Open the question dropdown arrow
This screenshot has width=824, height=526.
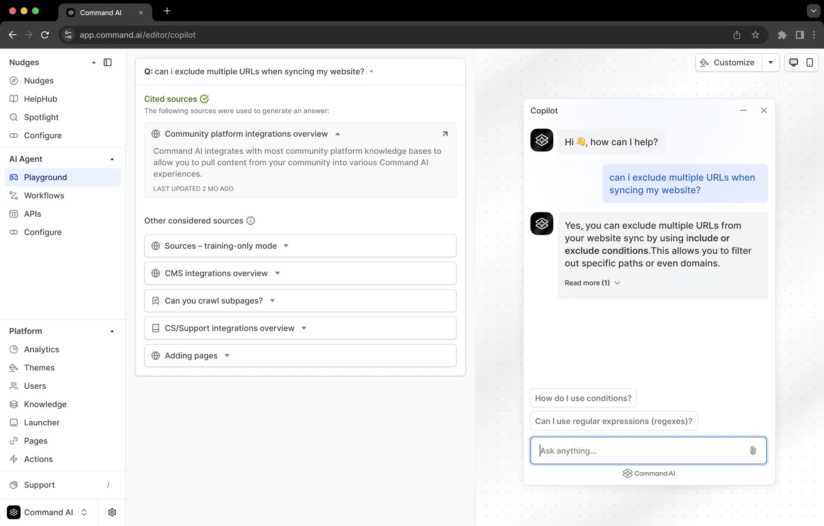(371, 71)
